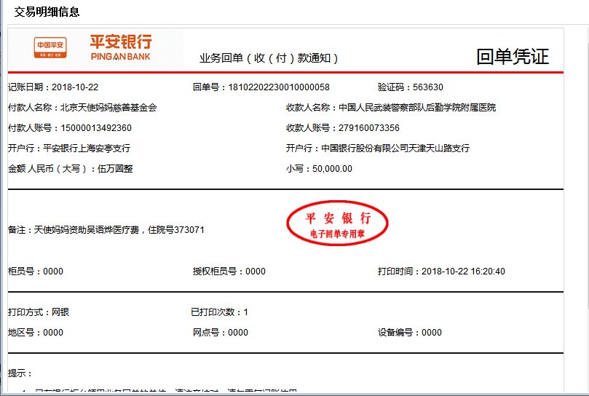Image resolution: width=589 pixels, height=396 pixels.
Task: Select 授权柜员号 0000
Action: 229,272
